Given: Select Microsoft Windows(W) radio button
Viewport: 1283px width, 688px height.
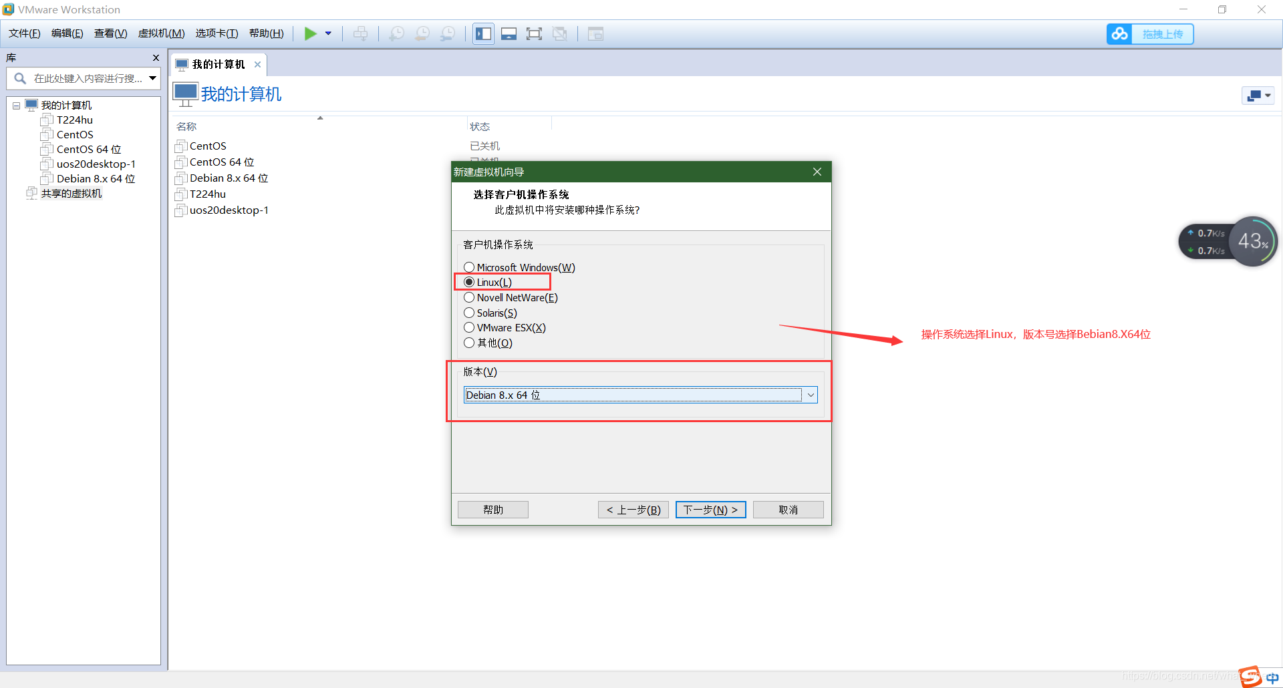Looking at the screenshot, I should (469, 267).
